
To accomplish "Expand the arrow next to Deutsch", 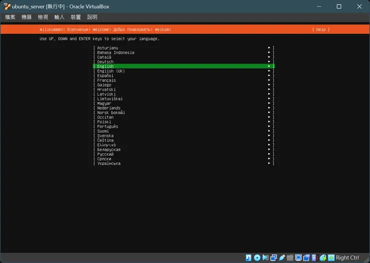I will (269, 62).
